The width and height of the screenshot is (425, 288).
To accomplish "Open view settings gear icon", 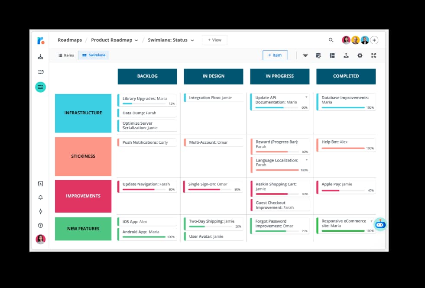I will point(360,55).
